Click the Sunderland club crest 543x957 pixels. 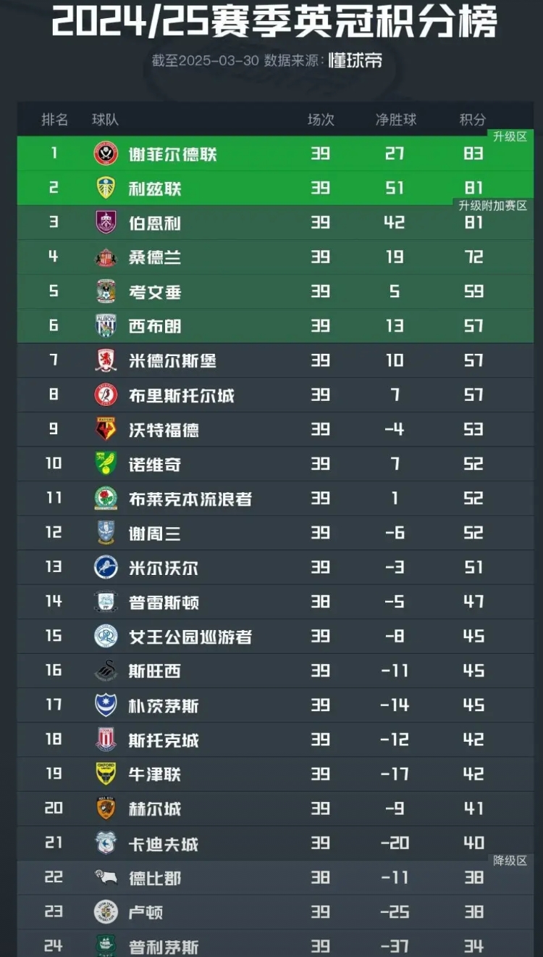pyautogui.click(x=106, y=257)
